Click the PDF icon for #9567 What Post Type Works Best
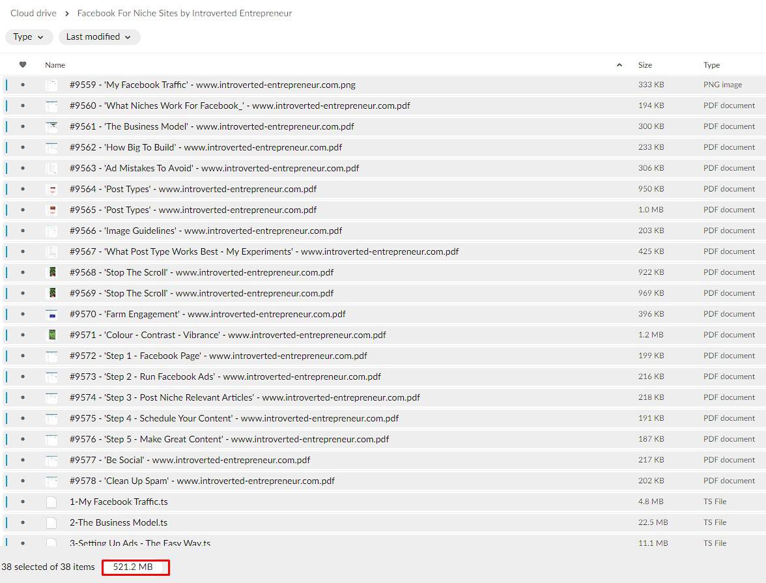 (51, 251)
